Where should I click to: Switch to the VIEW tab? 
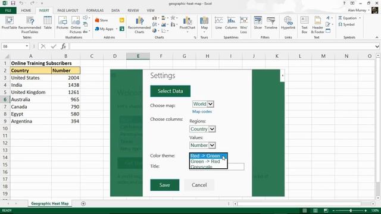click(x=151, y=11)
